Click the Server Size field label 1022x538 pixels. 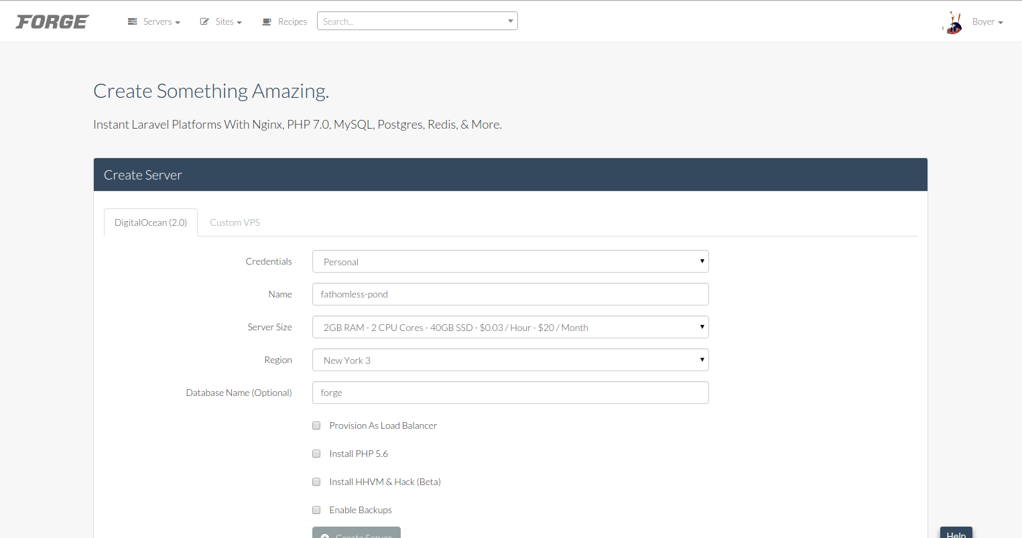(x=269, y=327)
